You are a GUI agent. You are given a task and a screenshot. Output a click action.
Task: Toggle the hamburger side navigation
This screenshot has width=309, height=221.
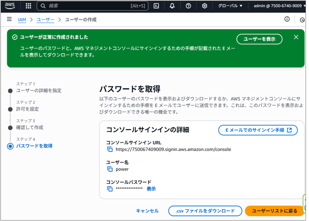[x=9, y=19]
